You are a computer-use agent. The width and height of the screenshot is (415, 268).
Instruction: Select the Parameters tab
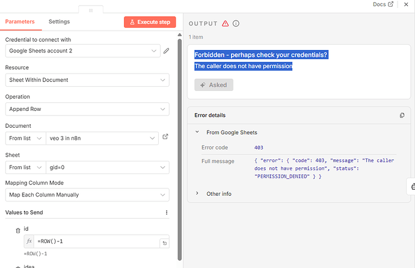(x=20, y=22)
